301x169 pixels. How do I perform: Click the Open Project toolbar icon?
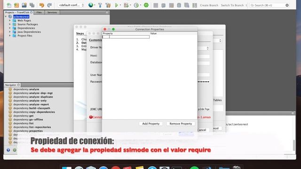pos(24,5)
